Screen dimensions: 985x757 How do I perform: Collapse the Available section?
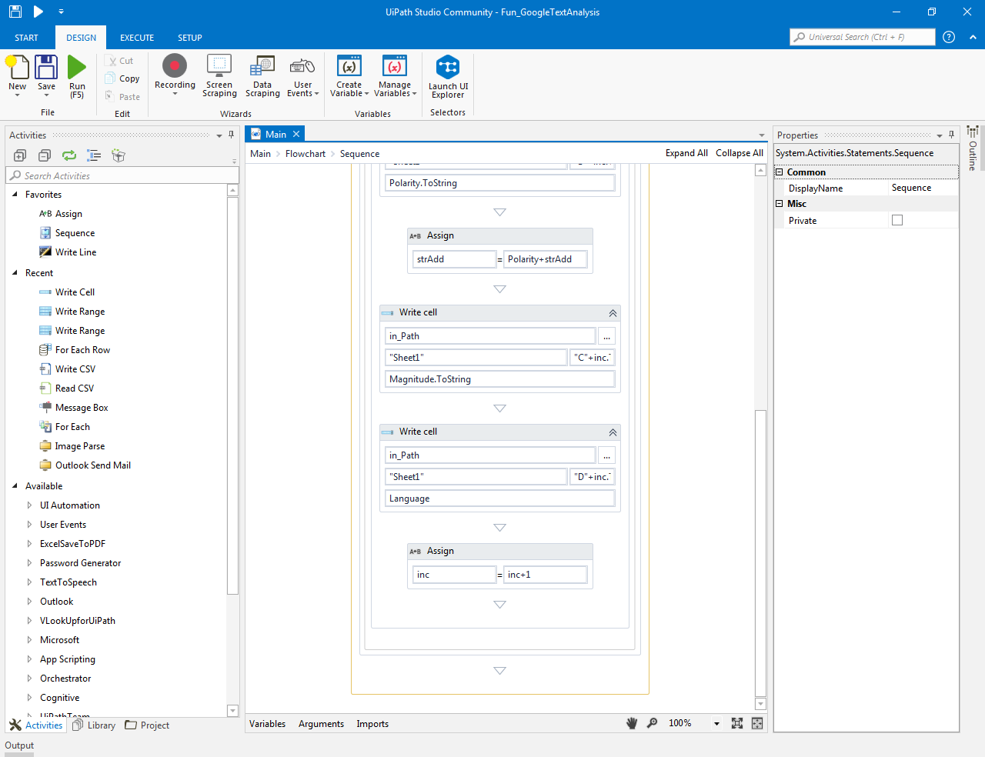15,486
